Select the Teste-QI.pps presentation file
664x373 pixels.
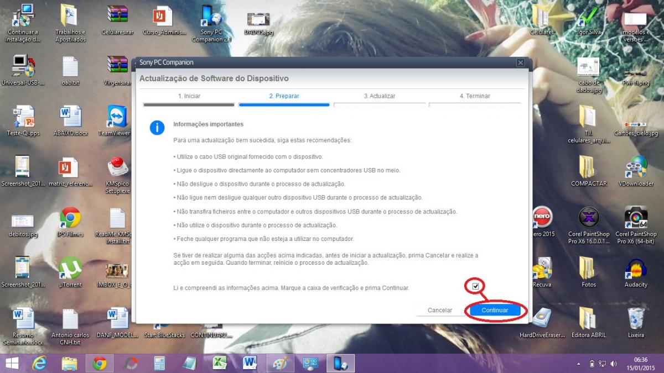click(23, 121)
